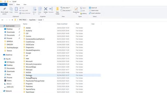Click the Copy ribbon icon
Image resolution: width=167 pixels, height=93 pixels.
(x=11, y=9)
